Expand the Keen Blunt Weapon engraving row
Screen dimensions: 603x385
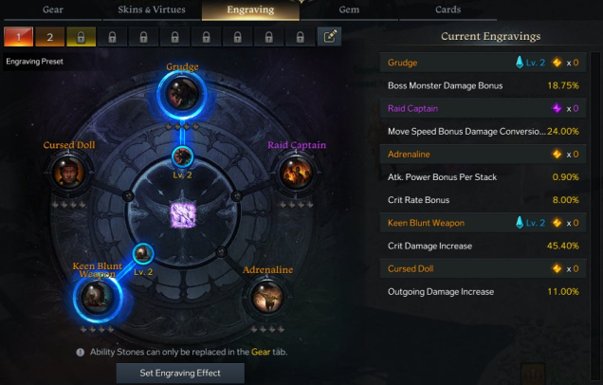tap(483, 223)
